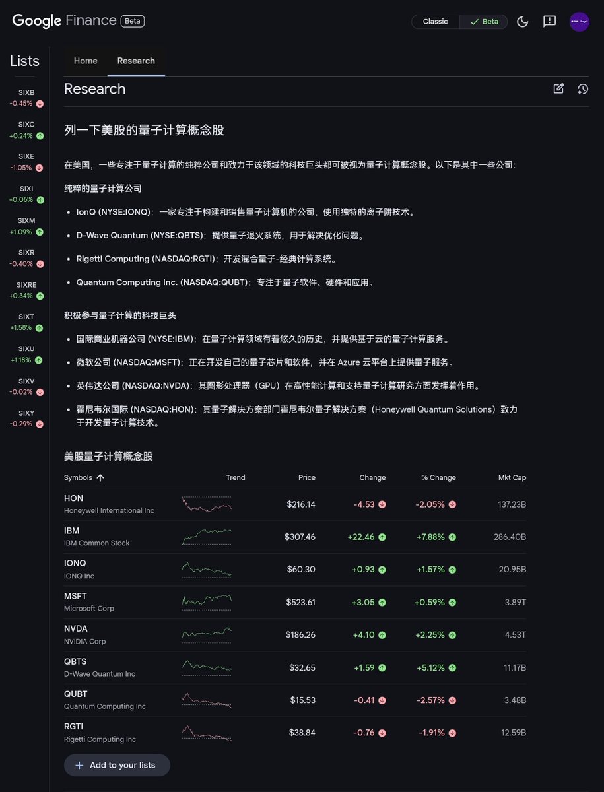Click the % Change column header
This screenshot has height=792, width=604.
439,477
